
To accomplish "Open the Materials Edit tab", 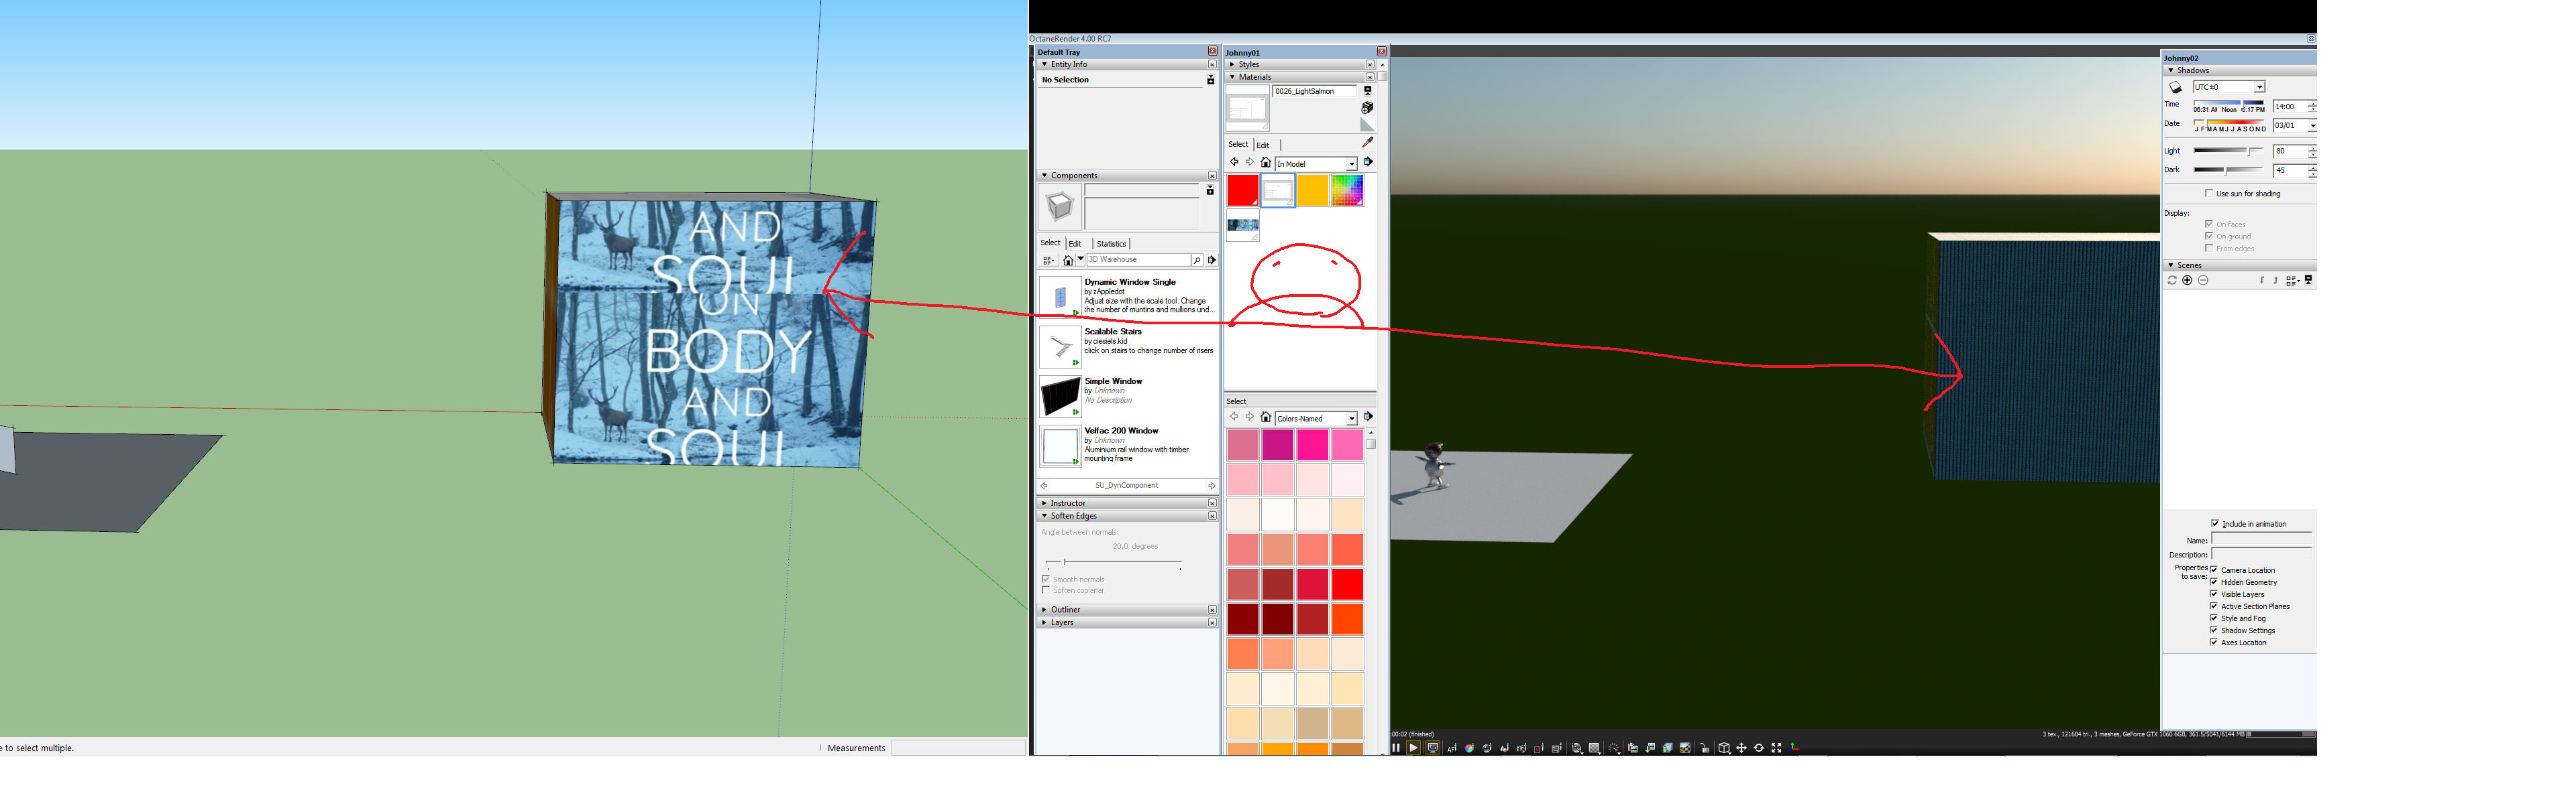I will pos(1262,145).
